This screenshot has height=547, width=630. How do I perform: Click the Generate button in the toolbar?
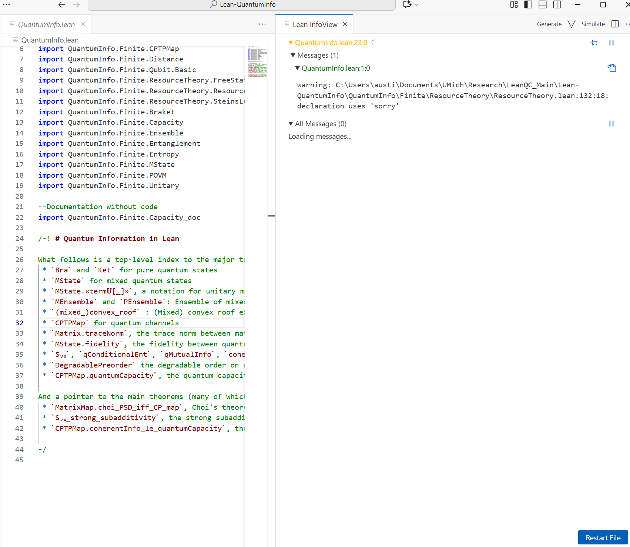(549, 24)
